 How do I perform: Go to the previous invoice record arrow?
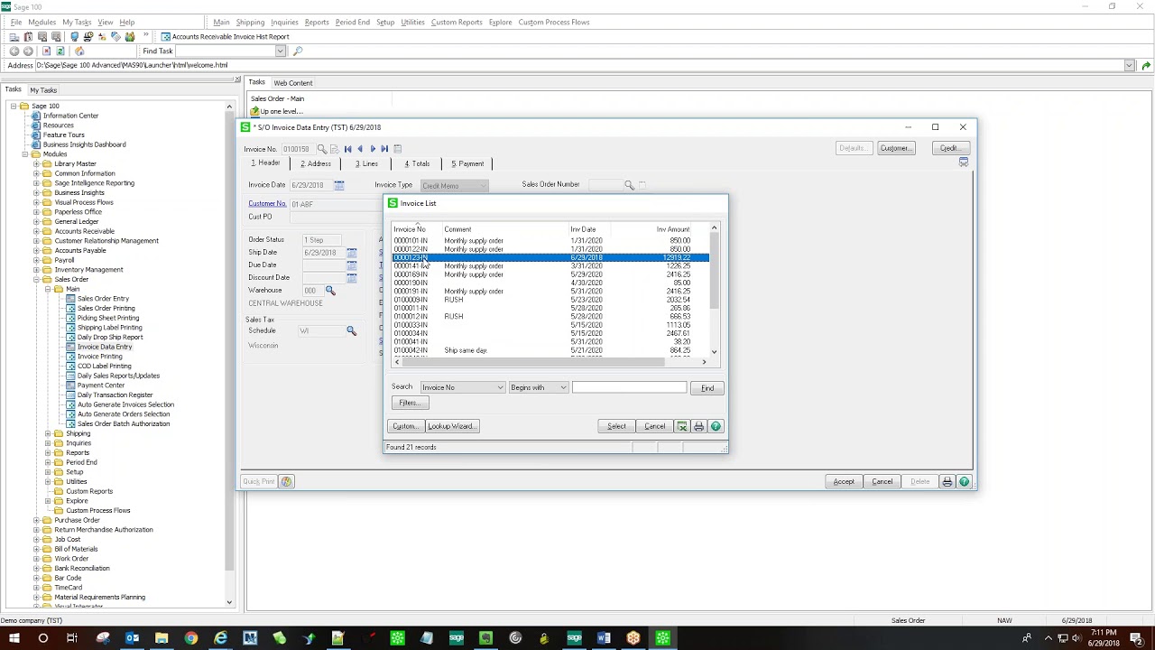click(360, 149)
